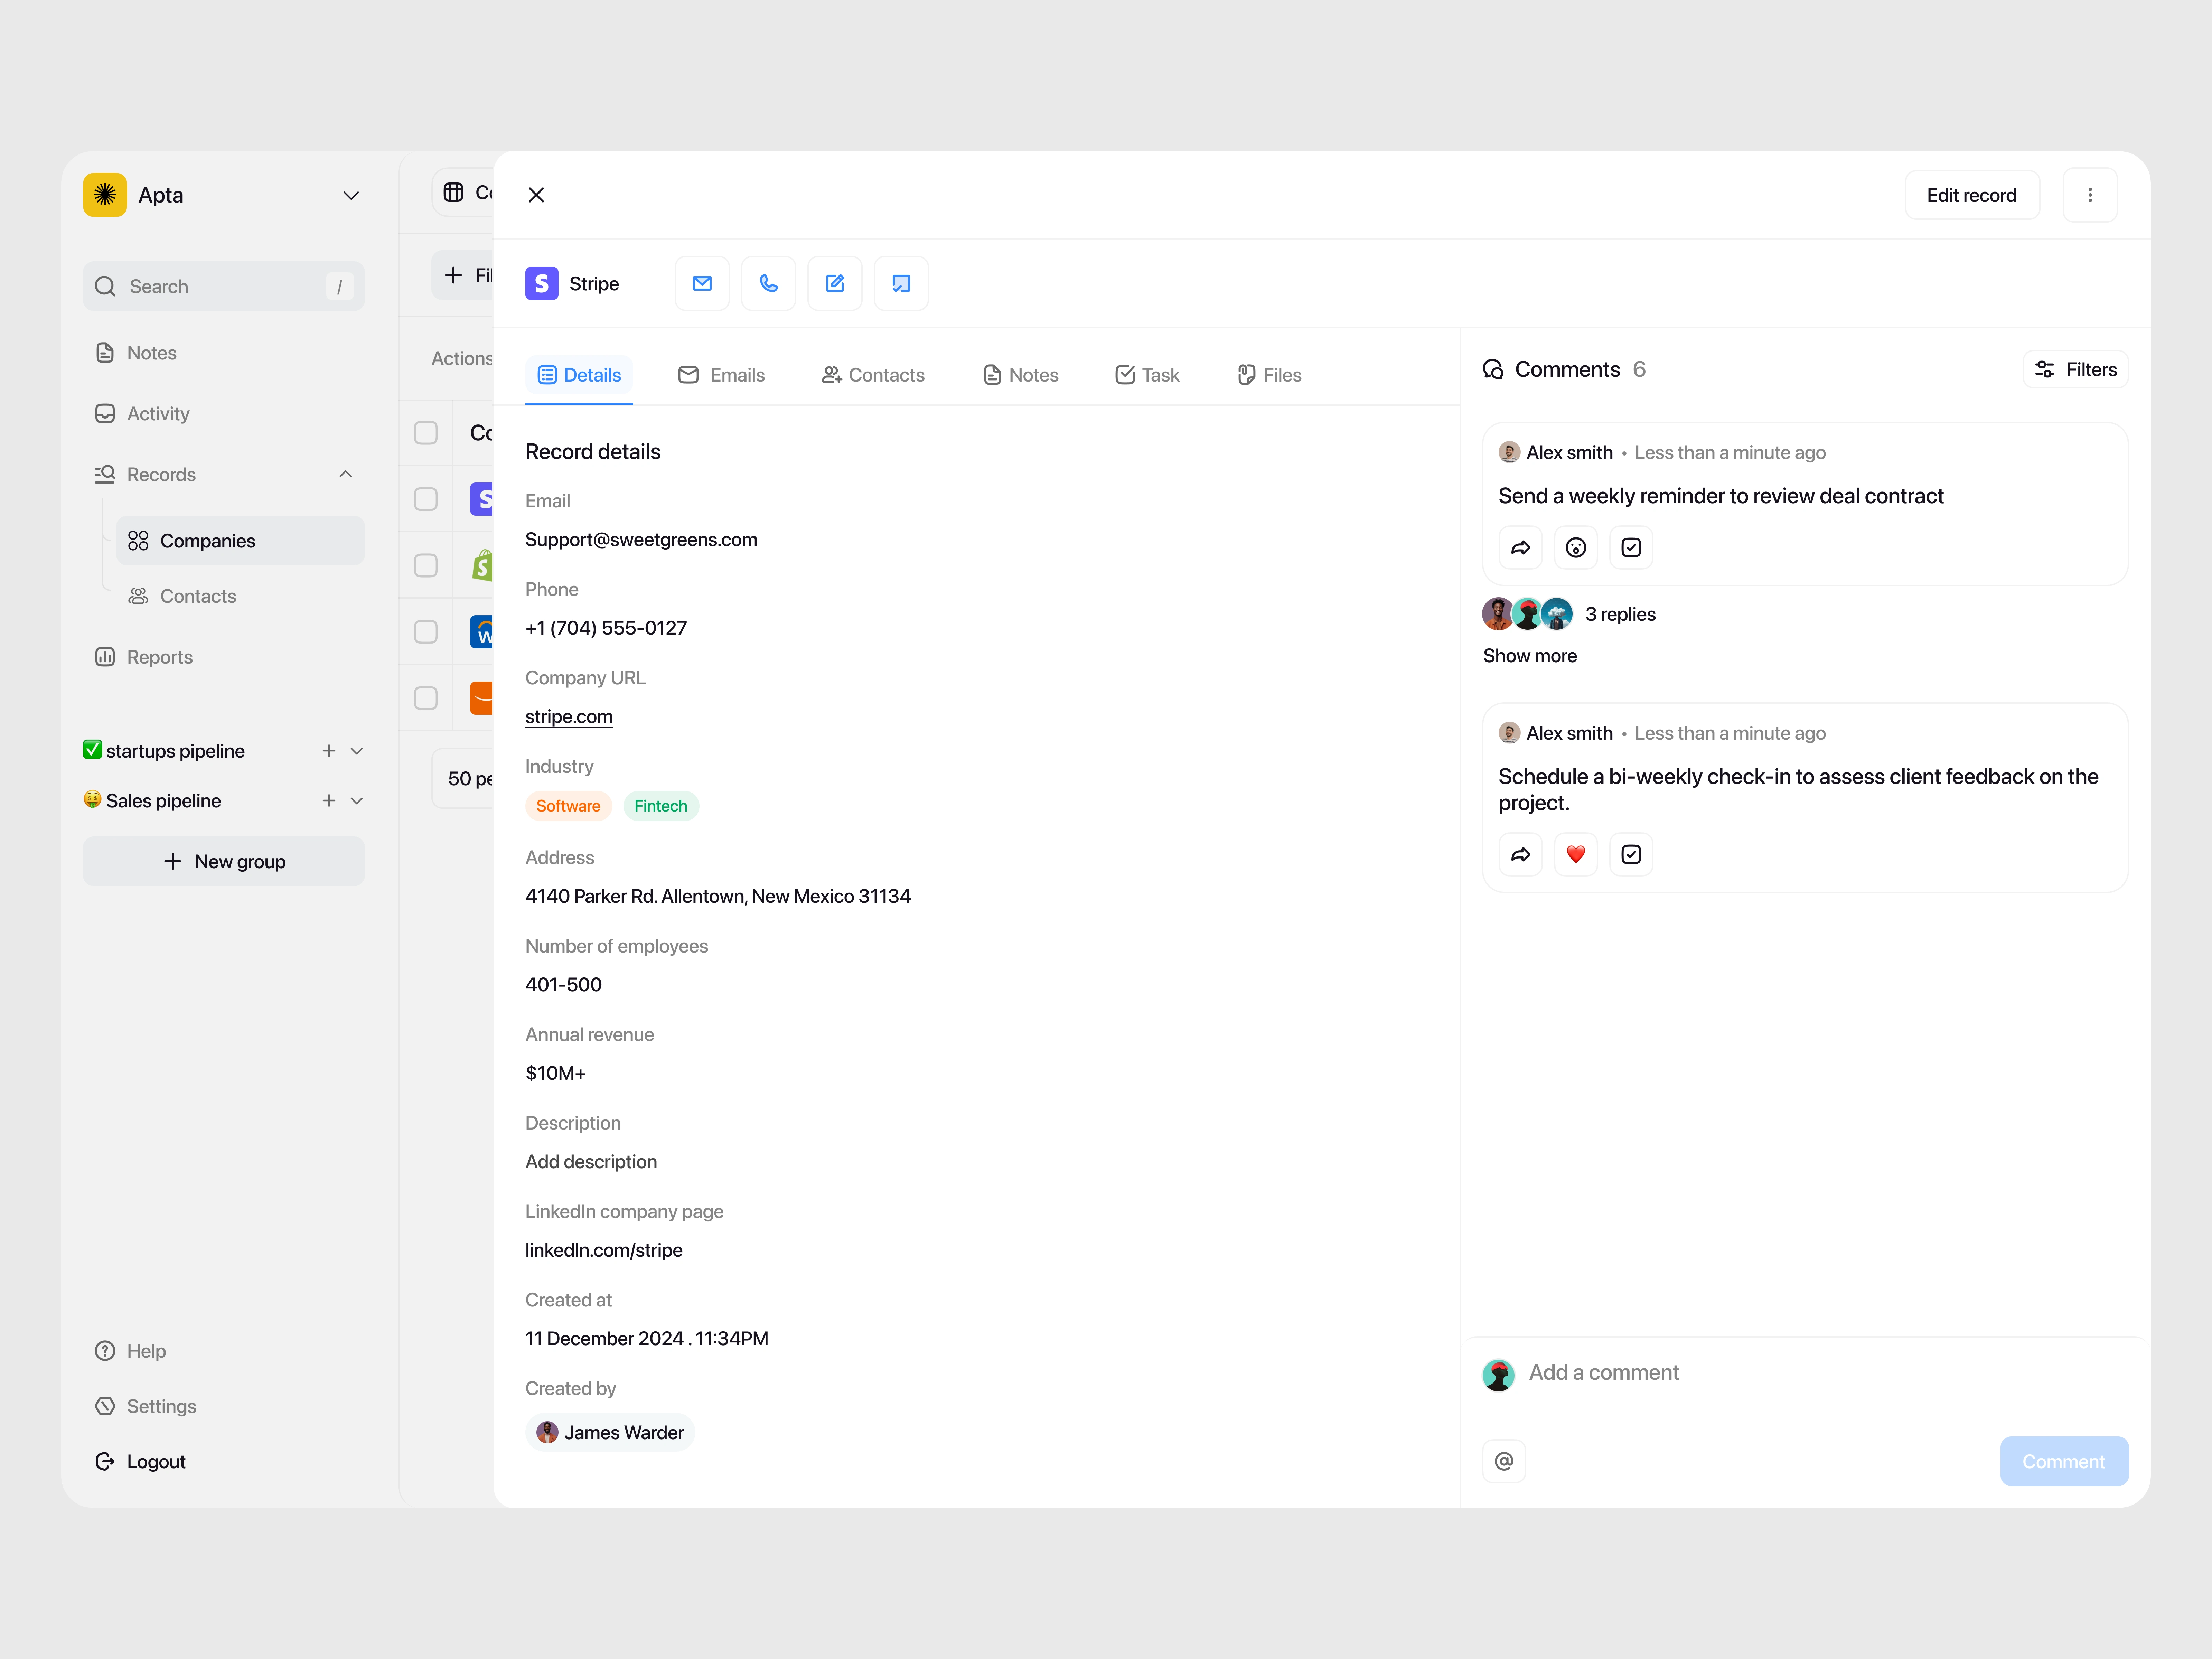
Task: Close the Stripe record panel
Action: (536, 195)
